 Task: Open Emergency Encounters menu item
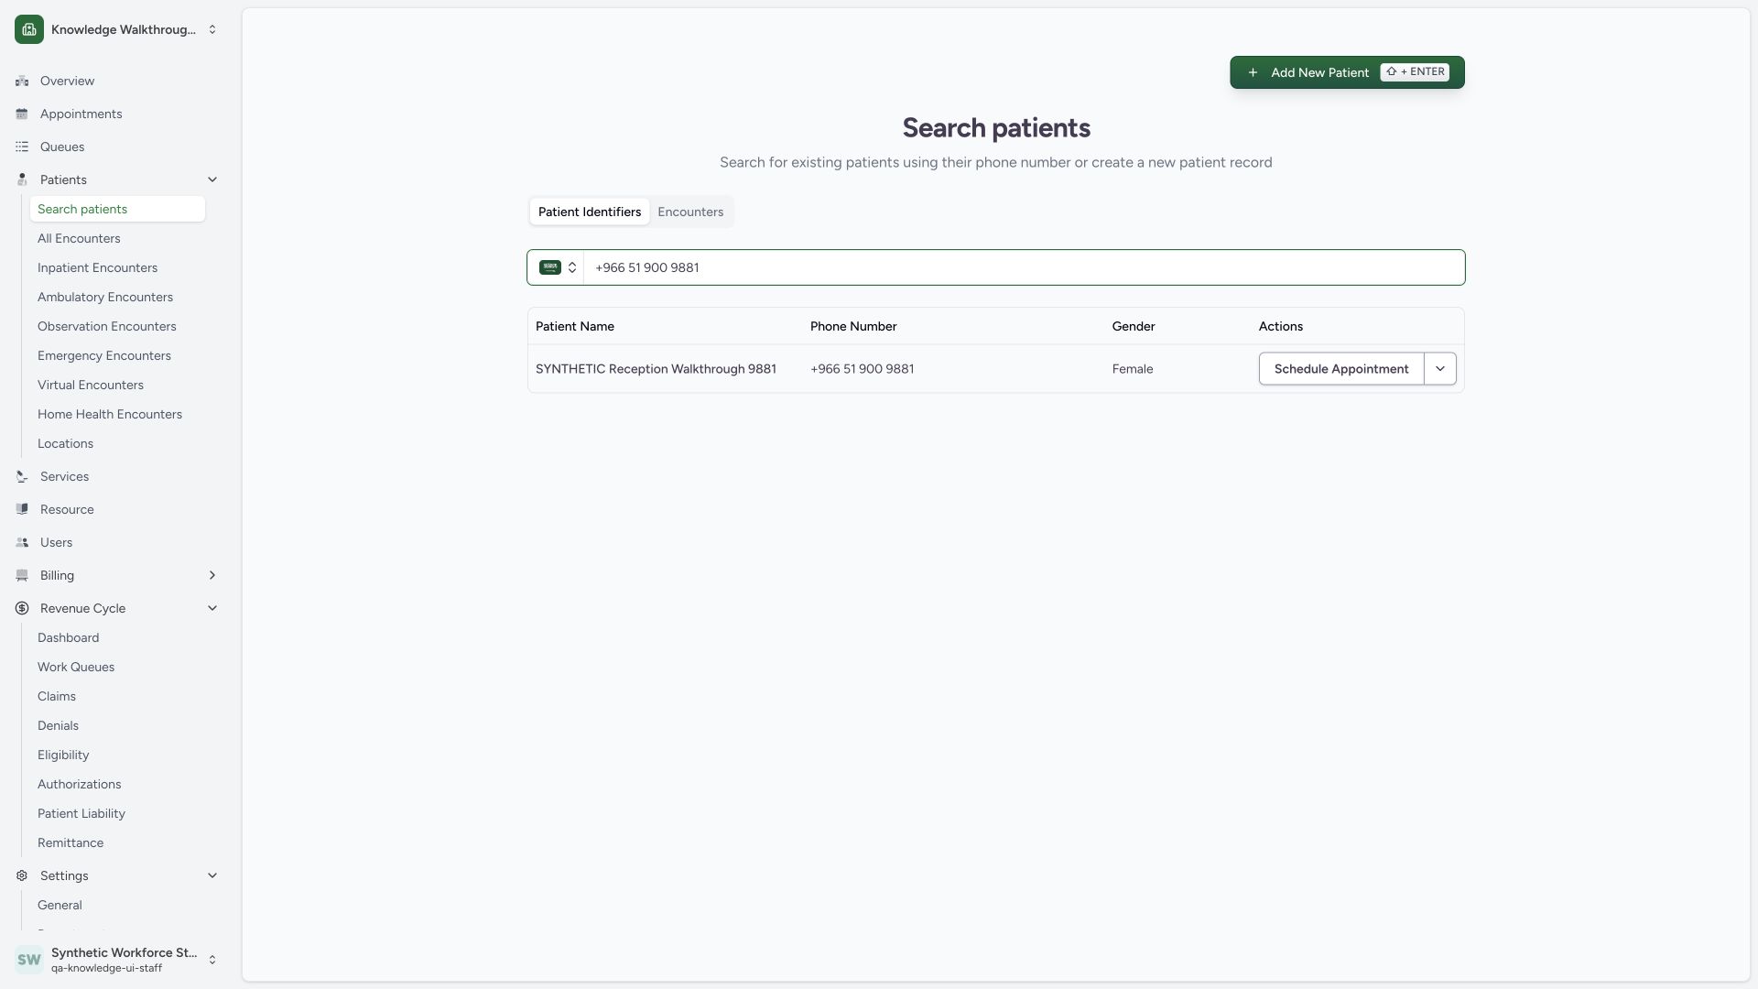[117, 355]
